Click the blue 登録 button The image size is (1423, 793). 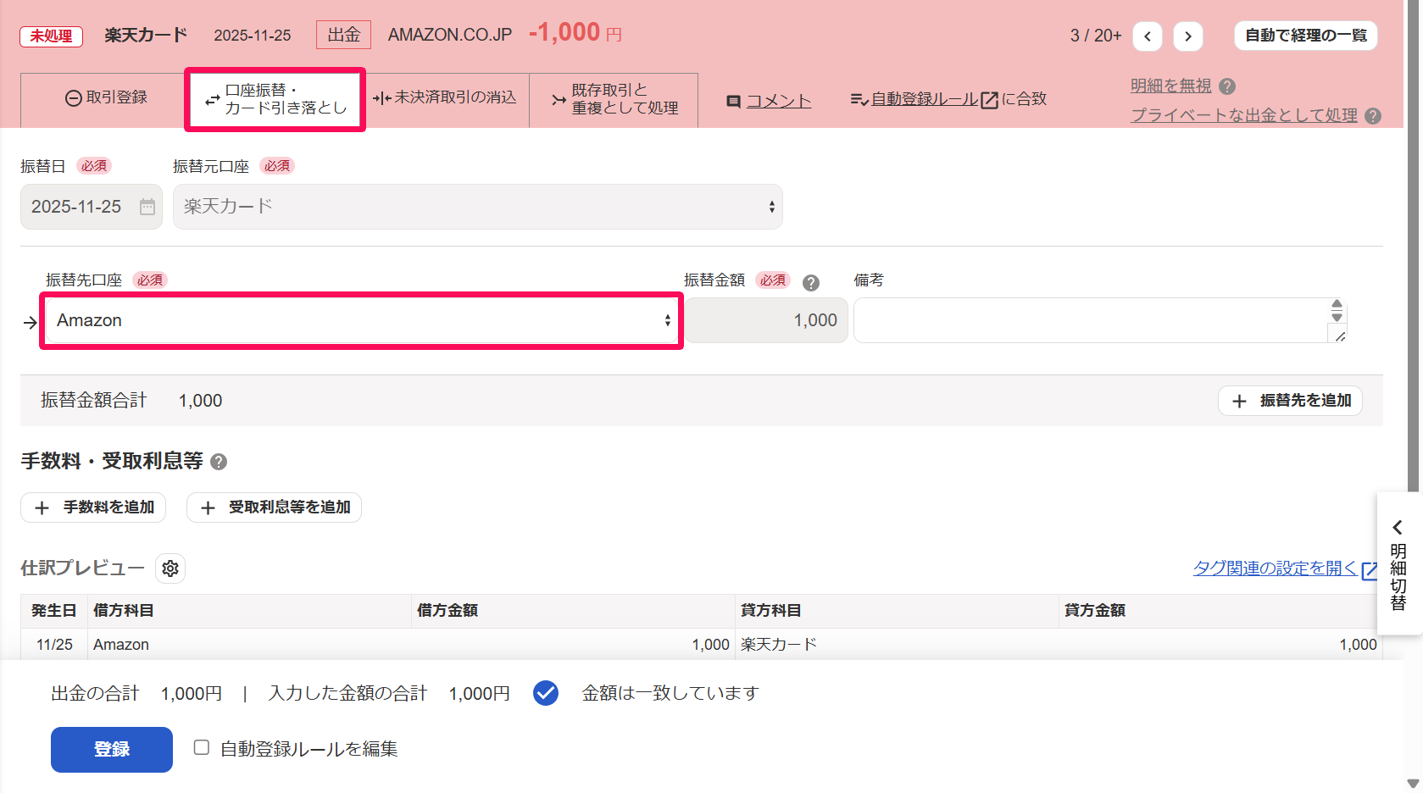tap(112, 750)
